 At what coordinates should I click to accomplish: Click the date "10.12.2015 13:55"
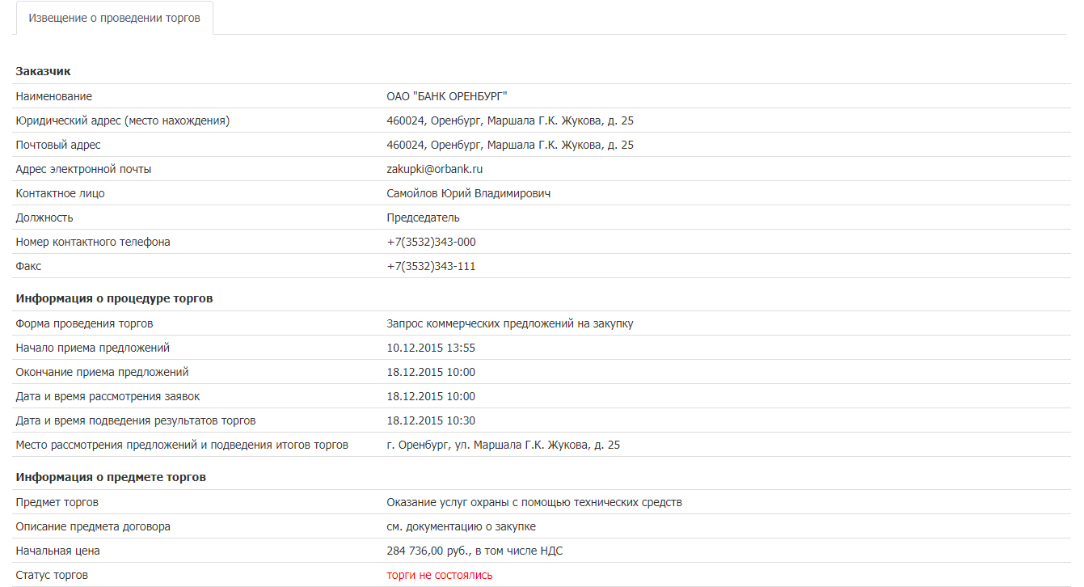click(x=431, y=348)
